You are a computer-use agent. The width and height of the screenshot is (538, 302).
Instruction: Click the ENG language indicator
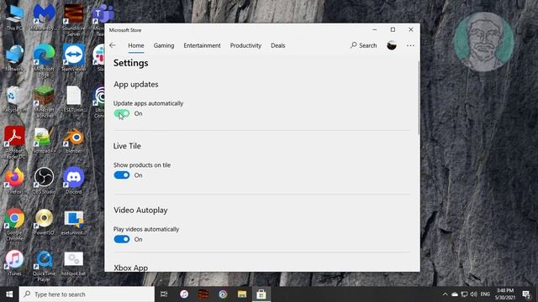(x=485, y=294)
